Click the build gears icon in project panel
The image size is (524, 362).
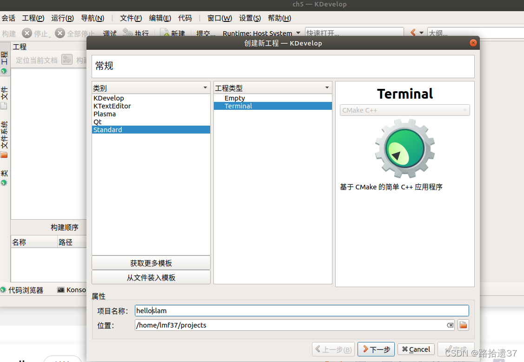pyautogui.click(x=67, y=60)
